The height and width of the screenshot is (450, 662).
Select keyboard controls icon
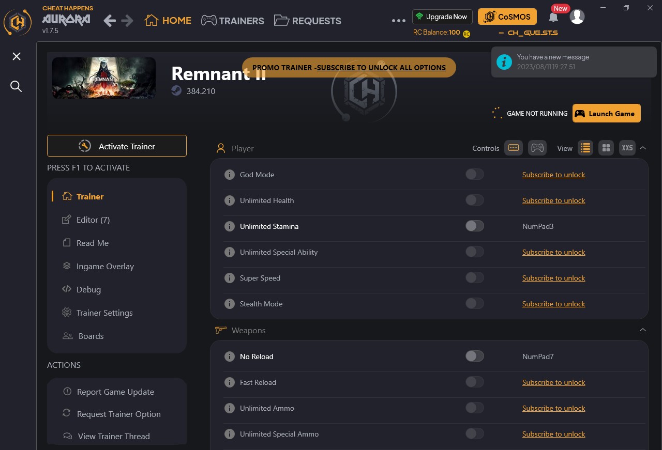coord(514,148)
